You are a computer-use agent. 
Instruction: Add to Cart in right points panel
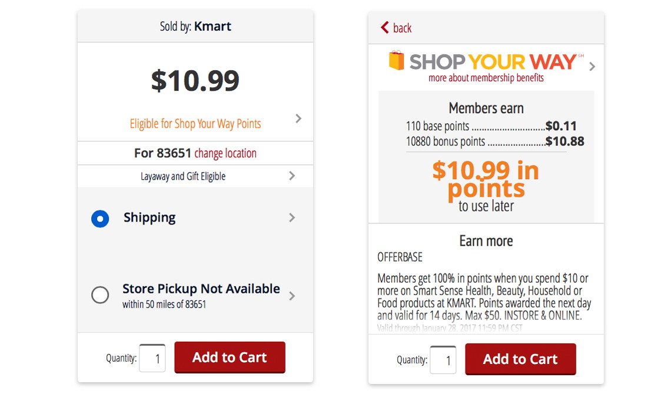tap(520, 359)
